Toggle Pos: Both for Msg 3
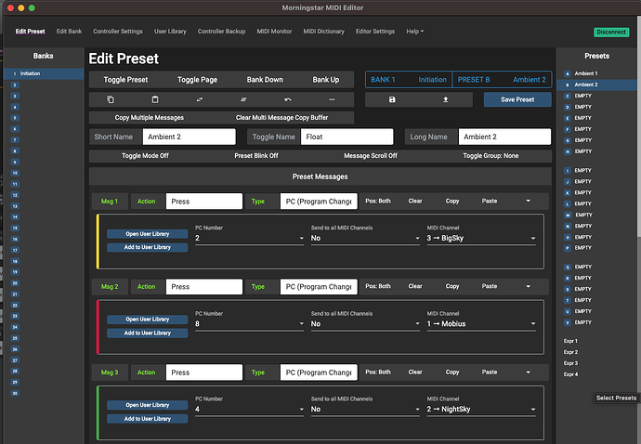This screenshot has width=641, height=444. pyautogui.click(x=378, y=372)
